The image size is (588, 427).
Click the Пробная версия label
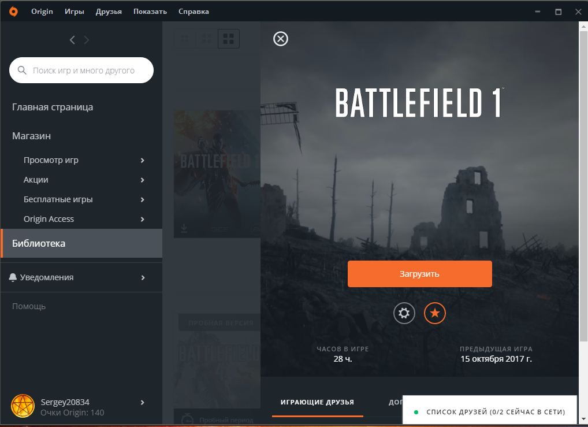point(221,322)
